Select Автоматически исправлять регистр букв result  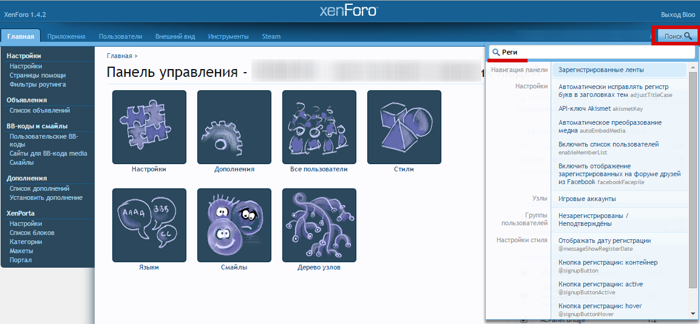(x=620, y=90)
